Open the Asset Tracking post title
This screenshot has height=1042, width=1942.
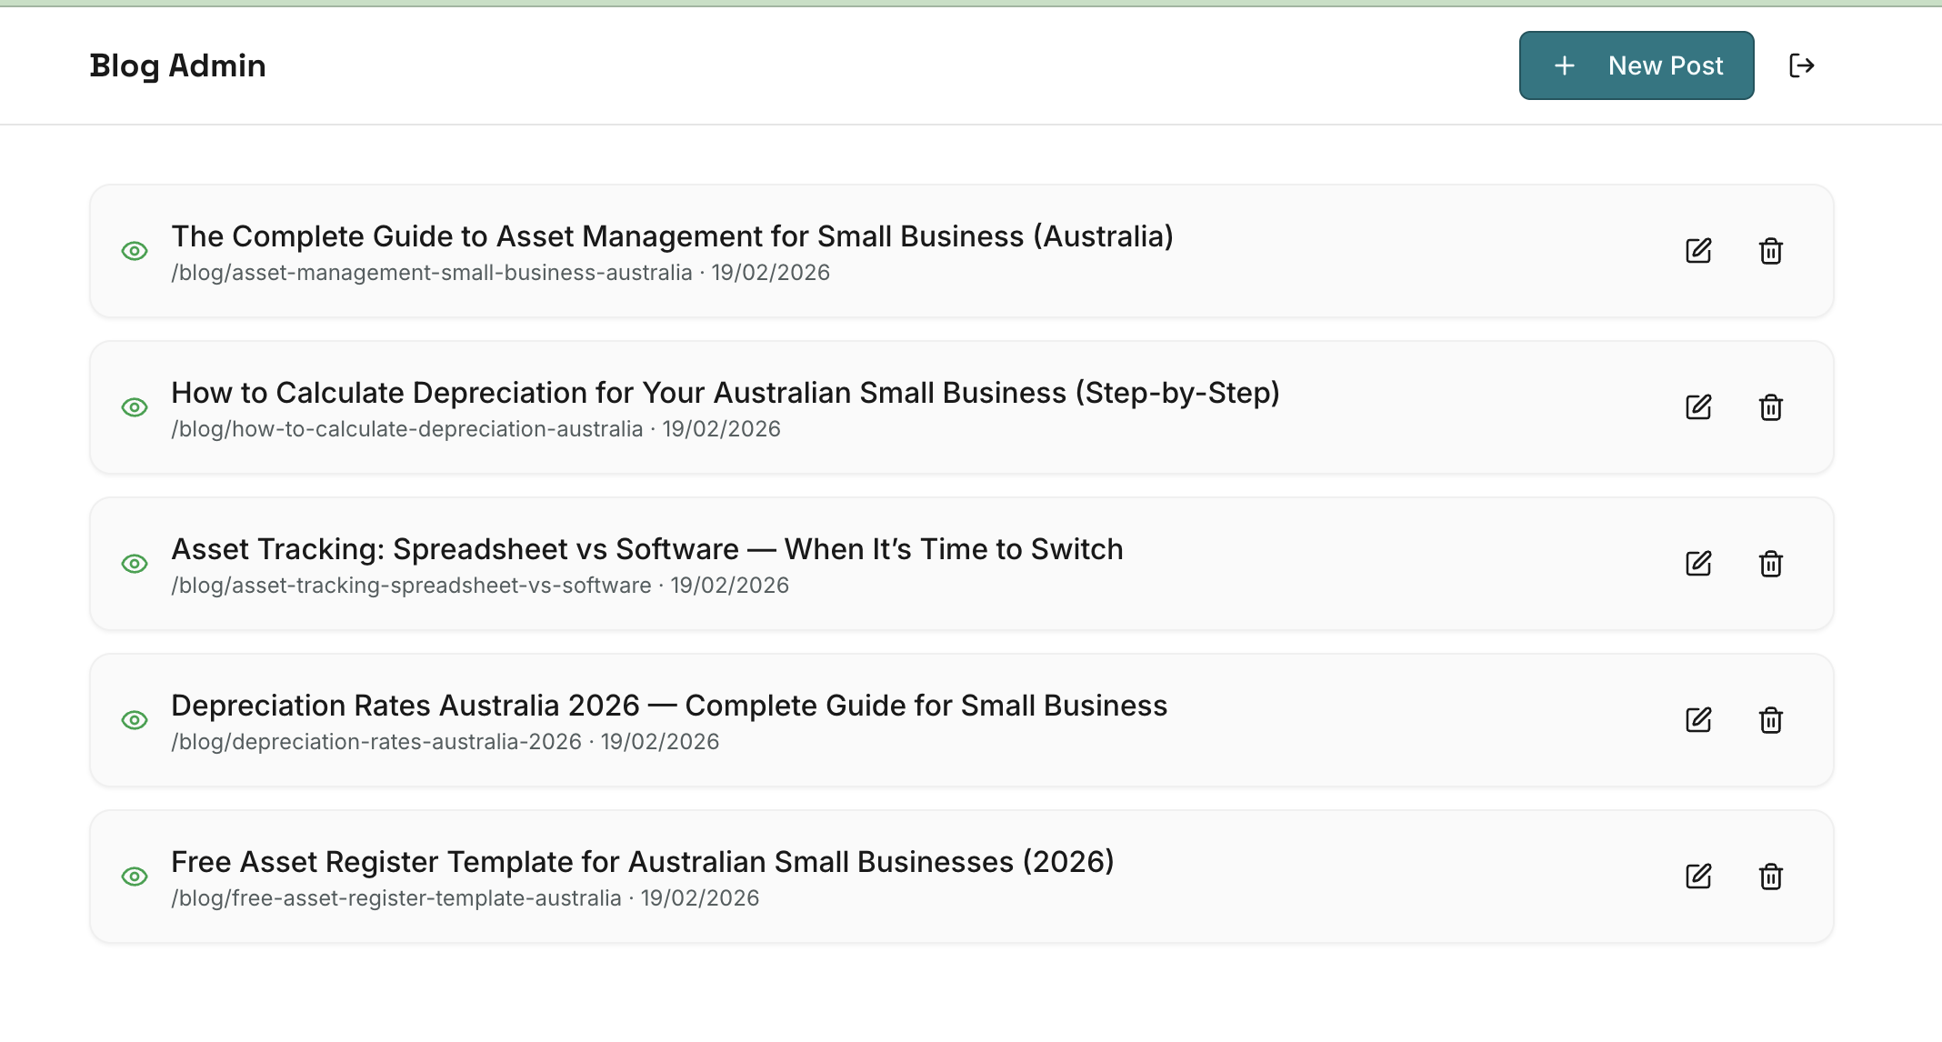point(646,549)
